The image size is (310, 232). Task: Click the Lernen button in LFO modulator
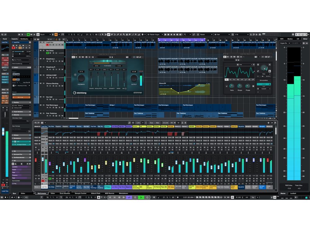pyautogui.click(x=264, y=84)
